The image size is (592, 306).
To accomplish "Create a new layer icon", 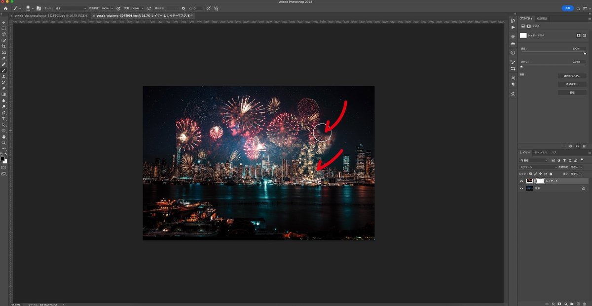I will [578, 303].
